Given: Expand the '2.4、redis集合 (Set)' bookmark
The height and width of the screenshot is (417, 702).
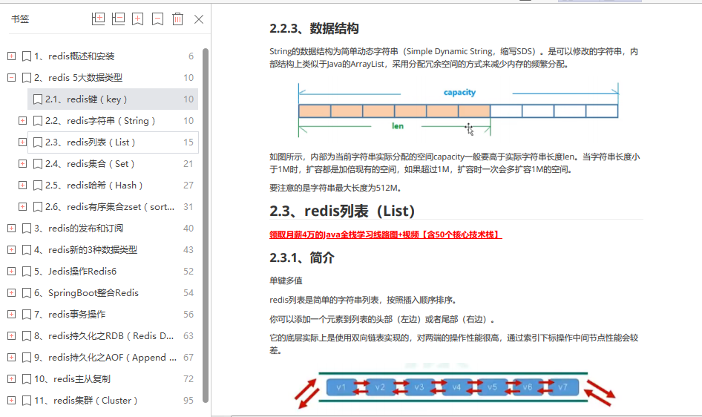Looking at the screenshot, I should pyautogui.click(x=22, y=163).
